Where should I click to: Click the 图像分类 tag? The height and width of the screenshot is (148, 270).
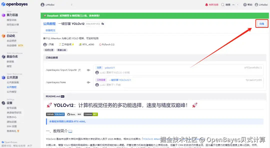coord(62,50)
